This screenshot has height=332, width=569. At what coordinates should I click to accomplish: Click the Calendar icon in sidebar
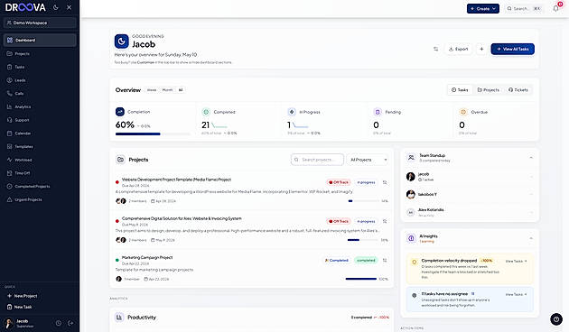point(9,134)
